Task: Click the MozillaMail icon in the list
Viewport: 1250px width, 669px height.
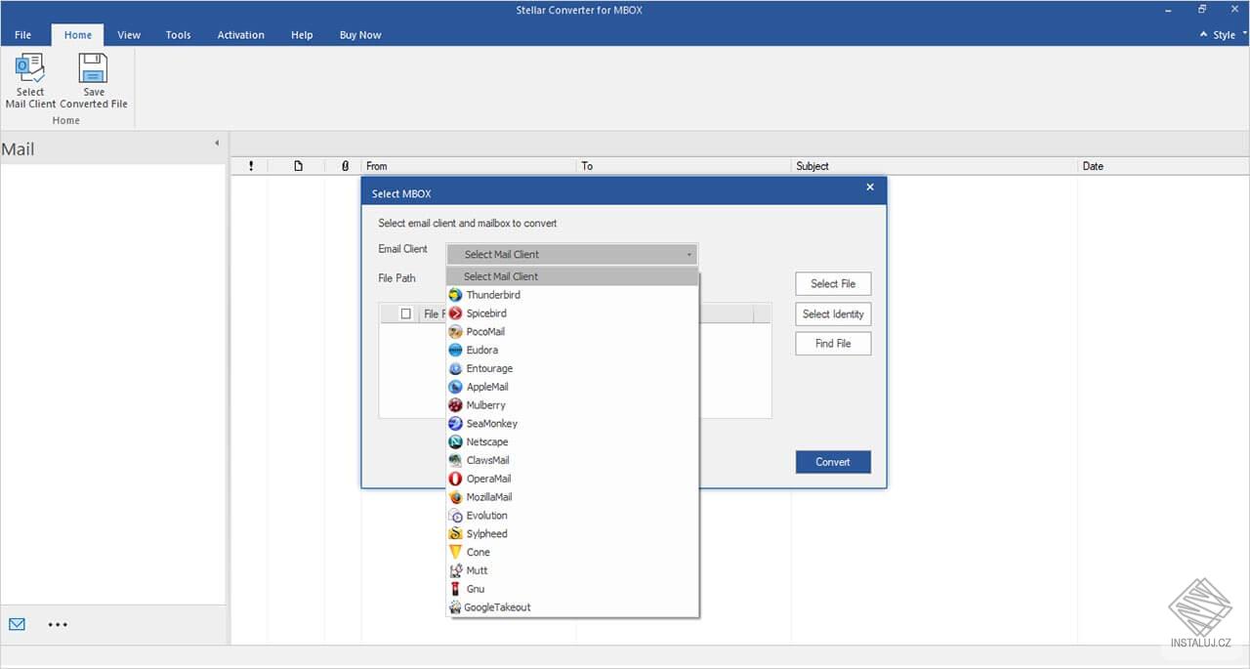Action: (455, 497)
